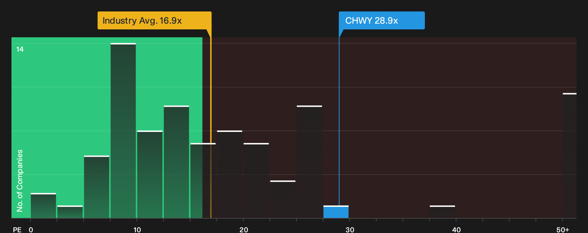Click the x-axis value '30'
588x233 pixels.
(350, 230)
